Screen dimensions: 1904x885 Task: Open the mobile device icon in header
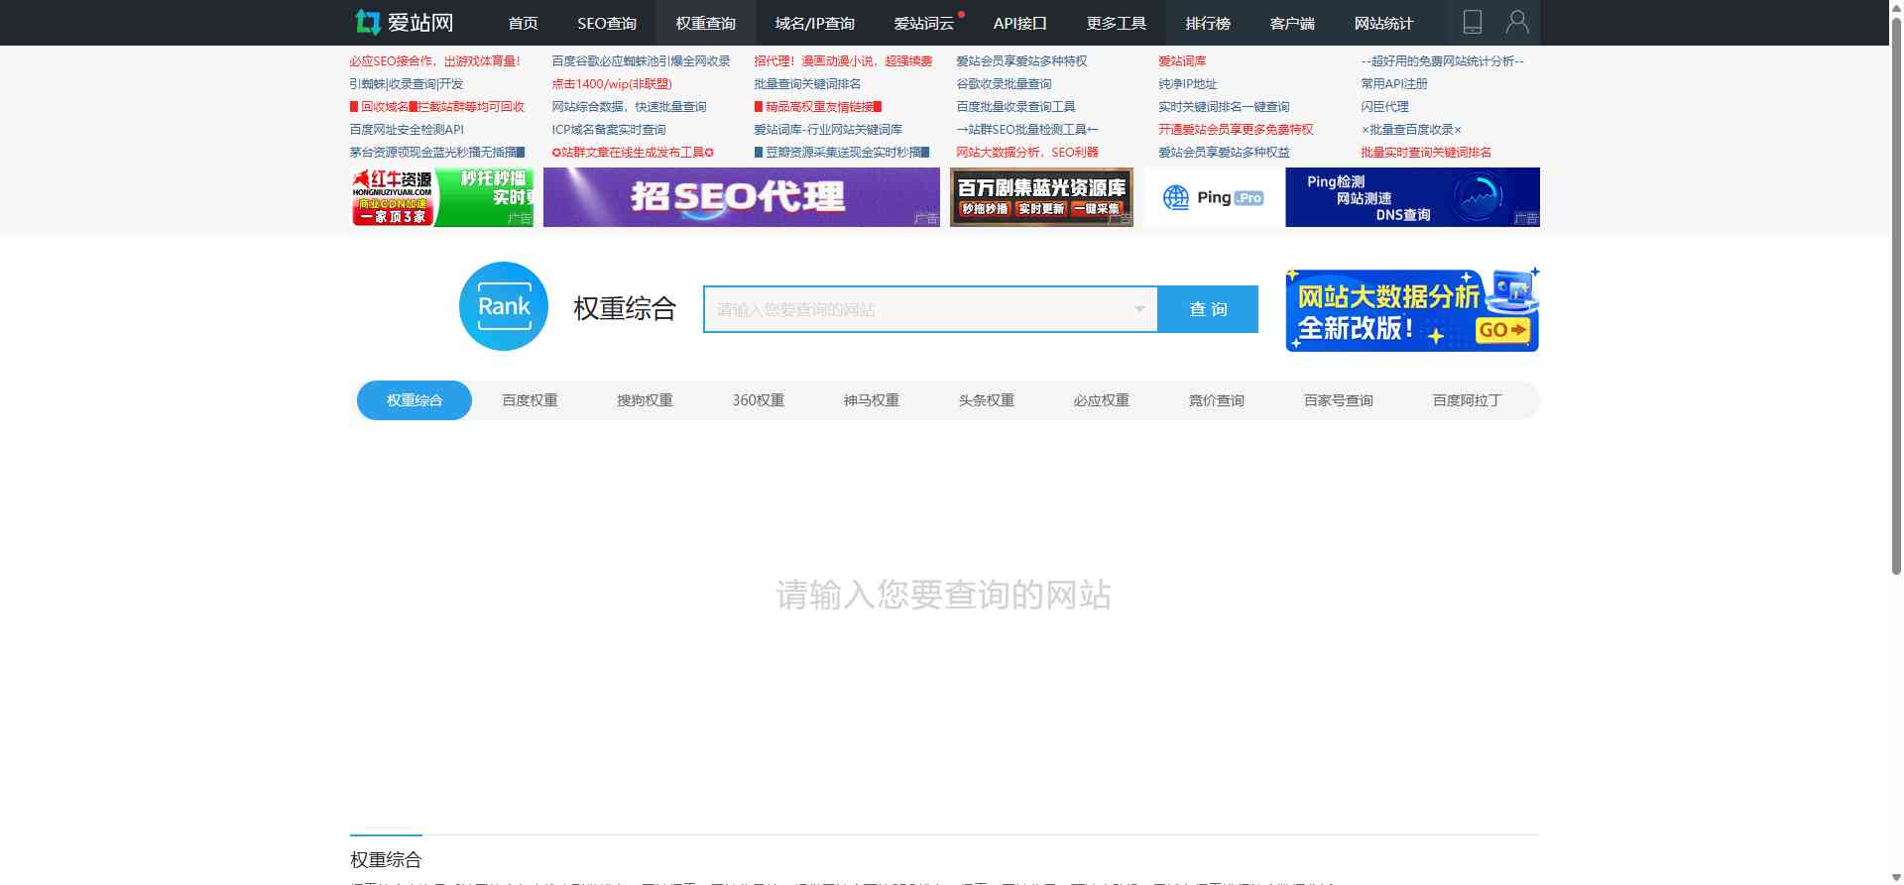tap(1473, 22)
